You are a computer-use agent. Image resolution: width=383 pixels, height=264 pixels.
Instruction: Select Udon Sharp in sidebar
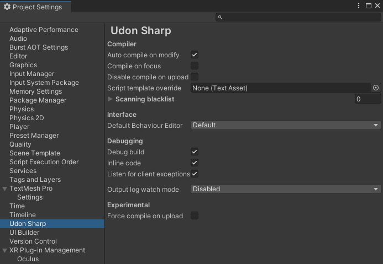click(x=53, y=224)
